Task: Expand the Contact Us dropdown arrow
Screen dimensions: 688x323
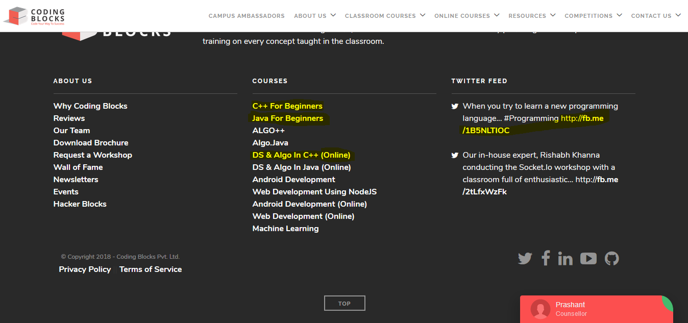Action: tap(678, 15)
